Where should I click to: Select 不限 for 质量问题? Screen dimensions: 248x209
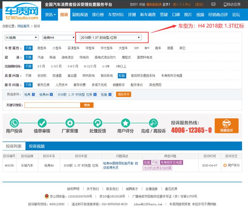28,75
